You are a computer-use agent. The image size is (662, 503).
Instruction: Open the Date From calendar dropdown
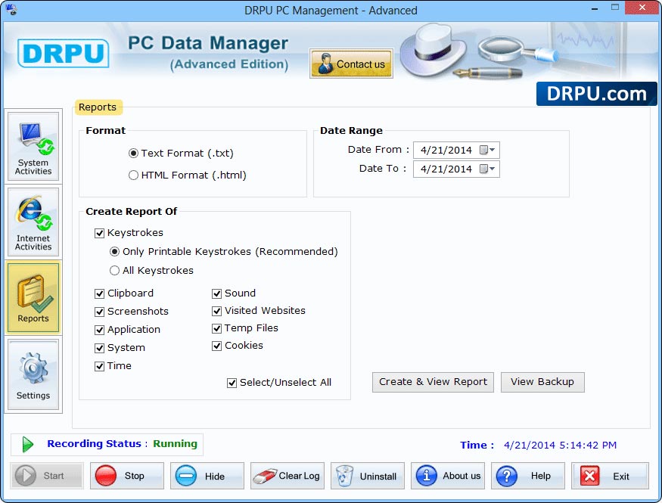tap(487, 150)
